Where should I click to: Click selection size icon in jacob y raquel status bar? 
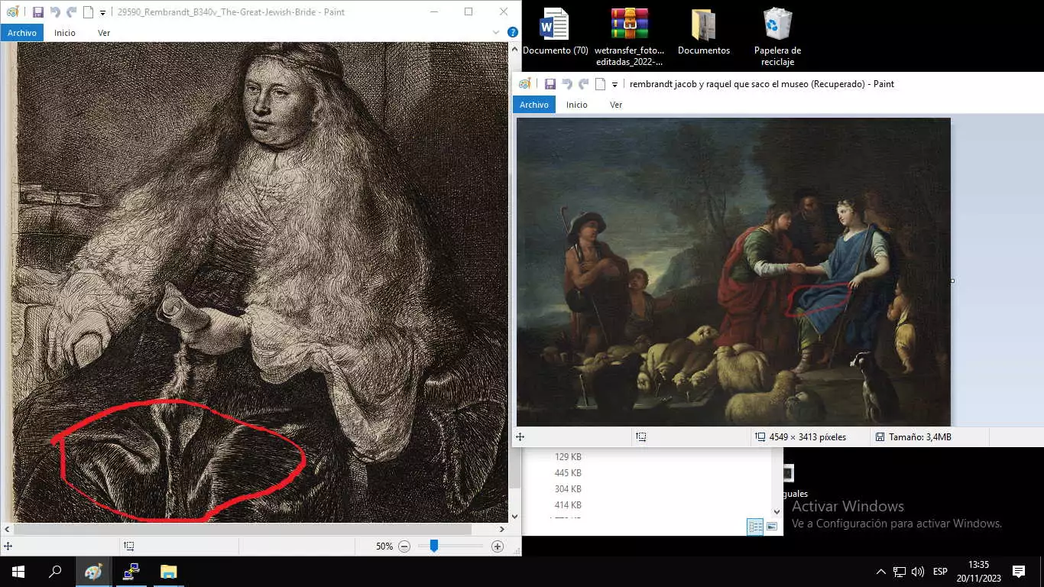(x=640, y=437)
